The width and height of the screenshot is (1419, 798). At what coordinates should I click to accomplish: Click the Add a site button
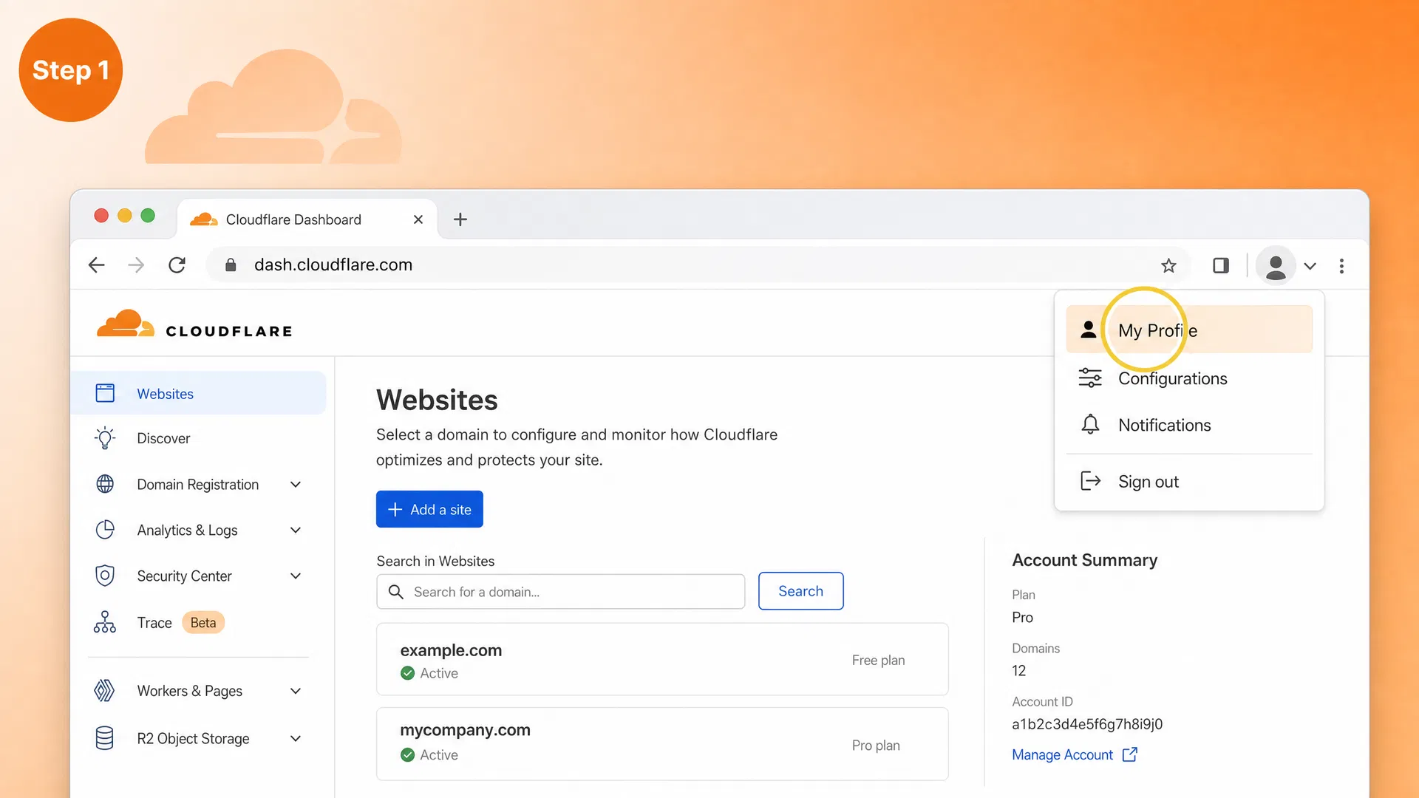[429, 509]
